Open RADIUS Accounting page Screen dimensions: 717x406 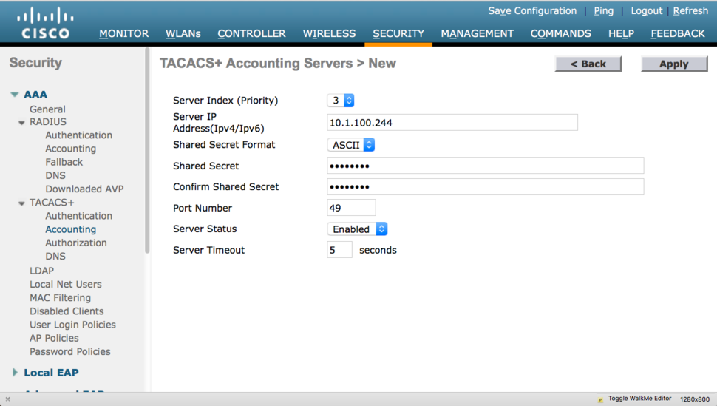70,149
